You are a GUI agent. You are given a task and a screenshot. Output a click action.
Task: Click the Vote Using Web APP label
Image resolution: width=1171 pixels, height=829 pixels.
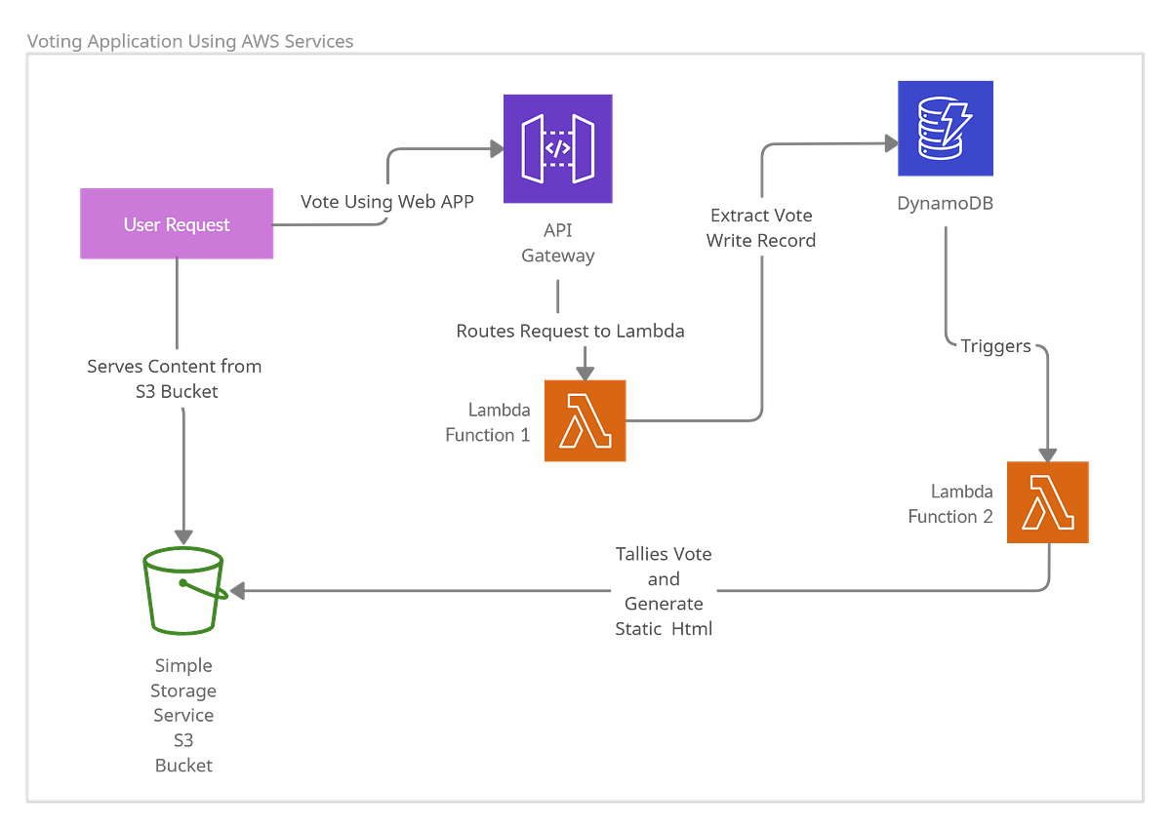(387, 202)
